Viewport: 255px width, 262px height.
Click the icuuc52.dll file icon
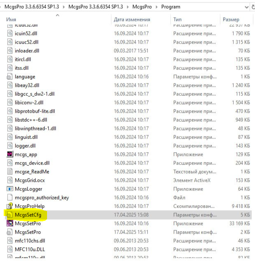click(x=10, y=42)
